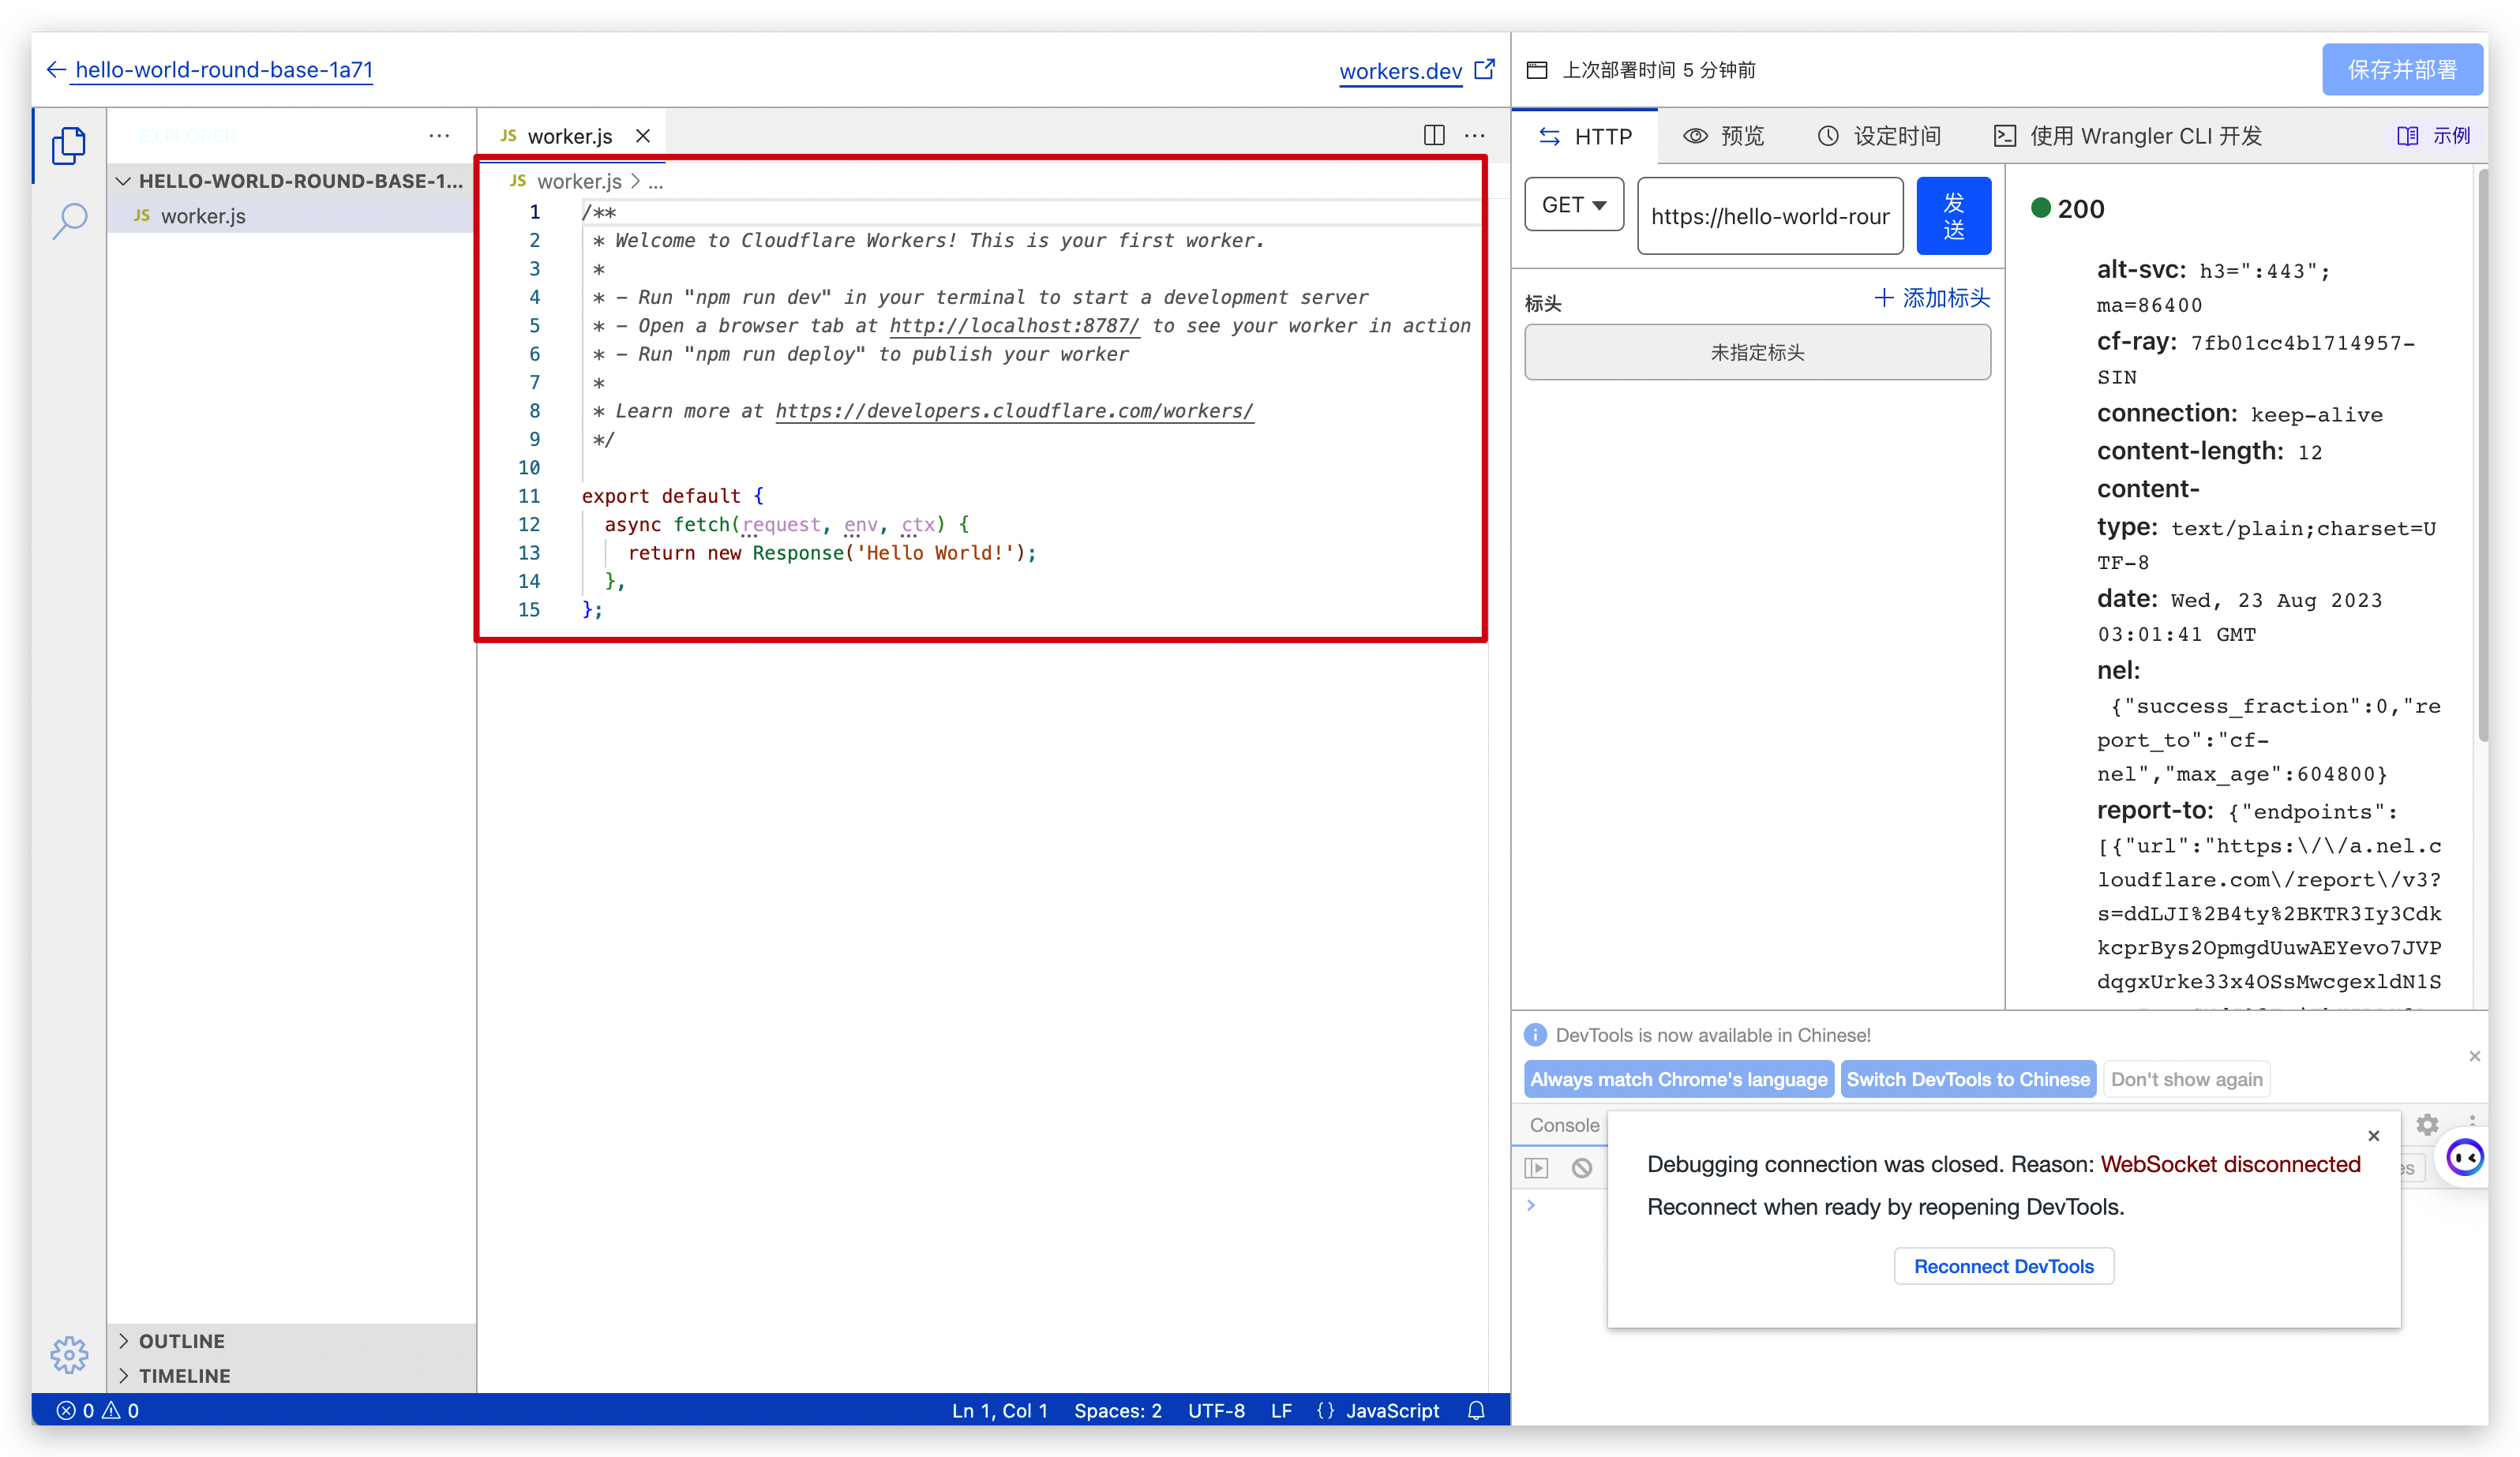Image resolution: width=2520 pixels, height=1457 pixels.
Task: Open the Explorer files icon in activity bar
Action: [x=69, y=146]
